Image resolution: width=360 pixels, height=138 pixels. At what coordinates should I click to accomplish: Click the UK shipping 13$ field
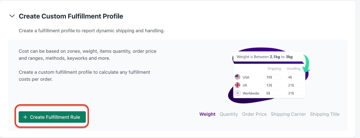click(273, 85)
